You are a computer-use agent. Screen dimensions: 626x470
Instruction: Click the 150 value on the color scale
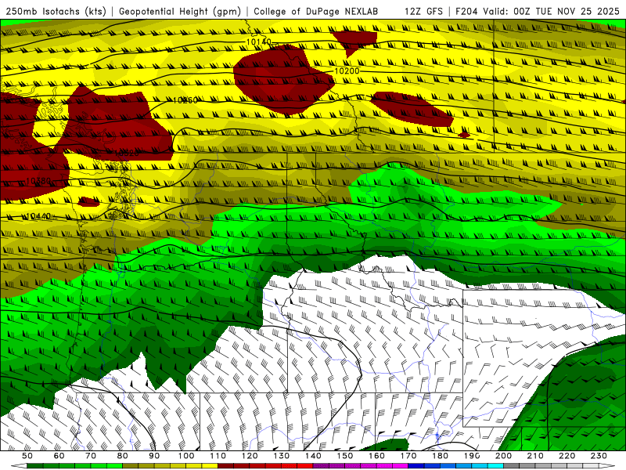[x=345, y=456]
